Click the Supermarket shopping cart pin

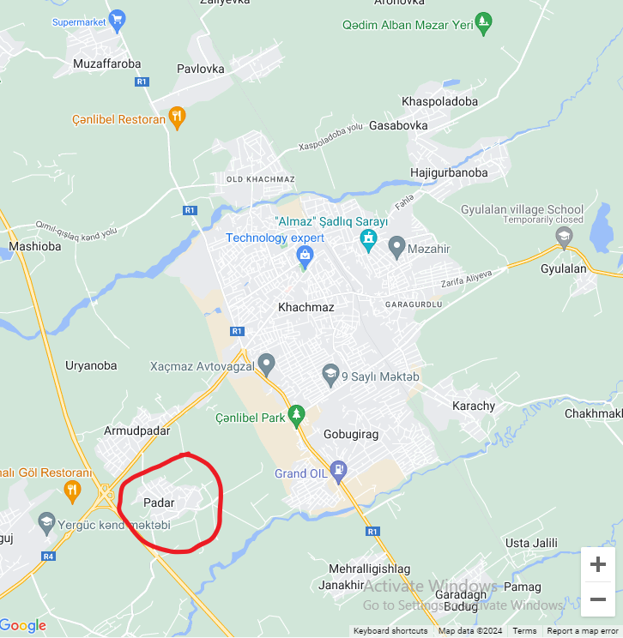coord(118,21)
